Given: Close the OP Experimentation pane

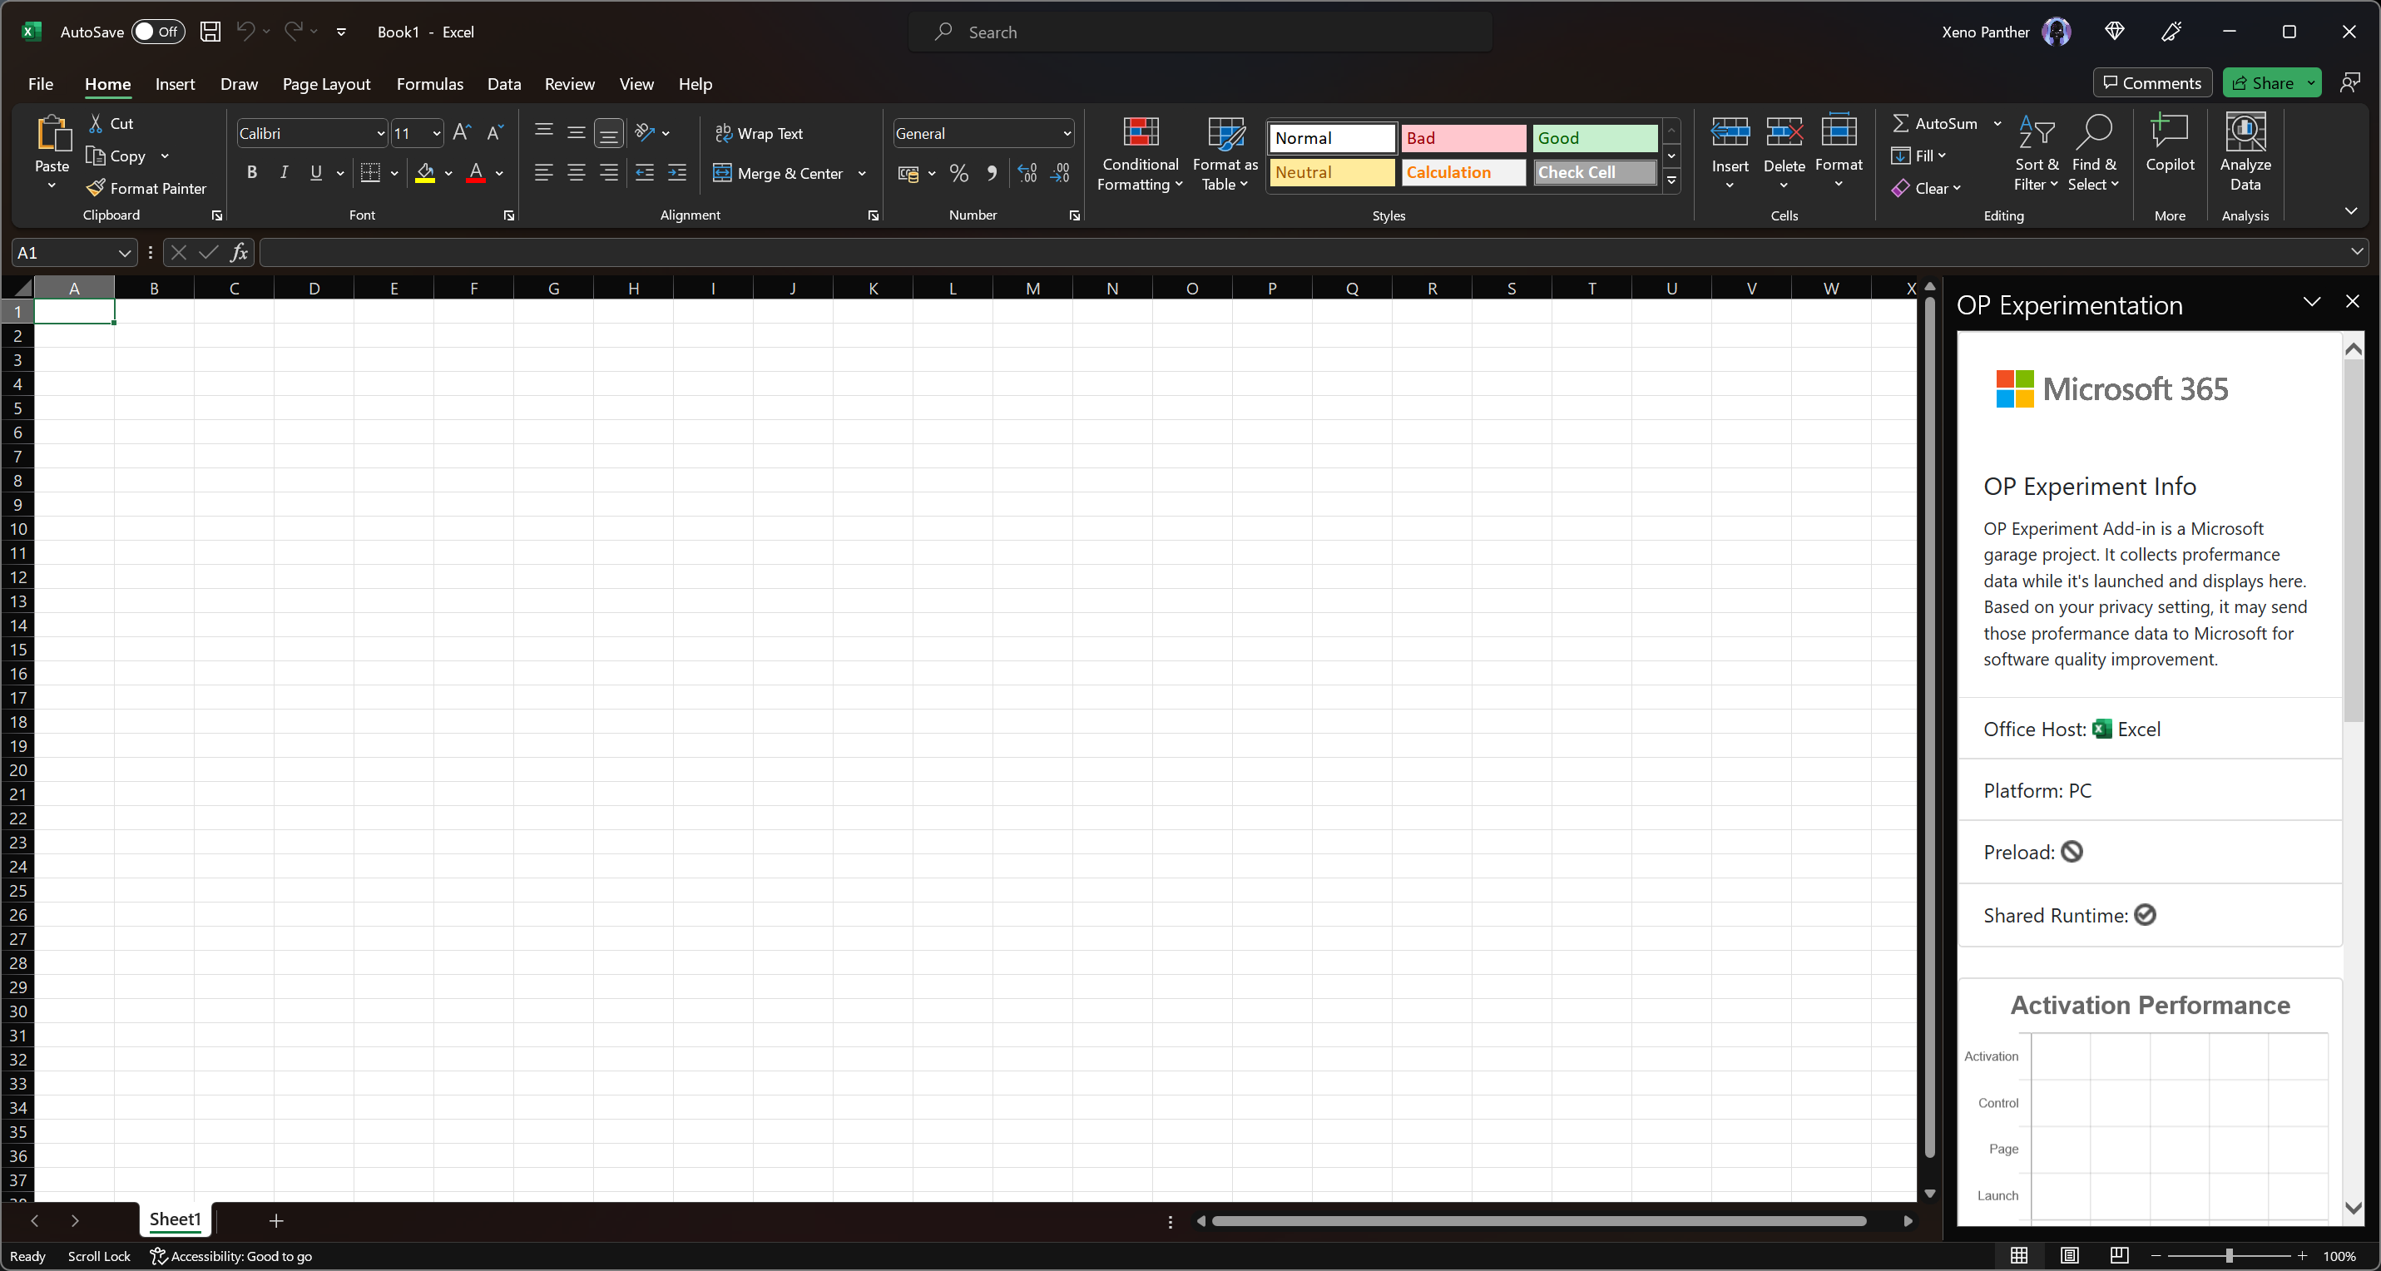Looking at the screenshot, I should [x=2351, y=301].
